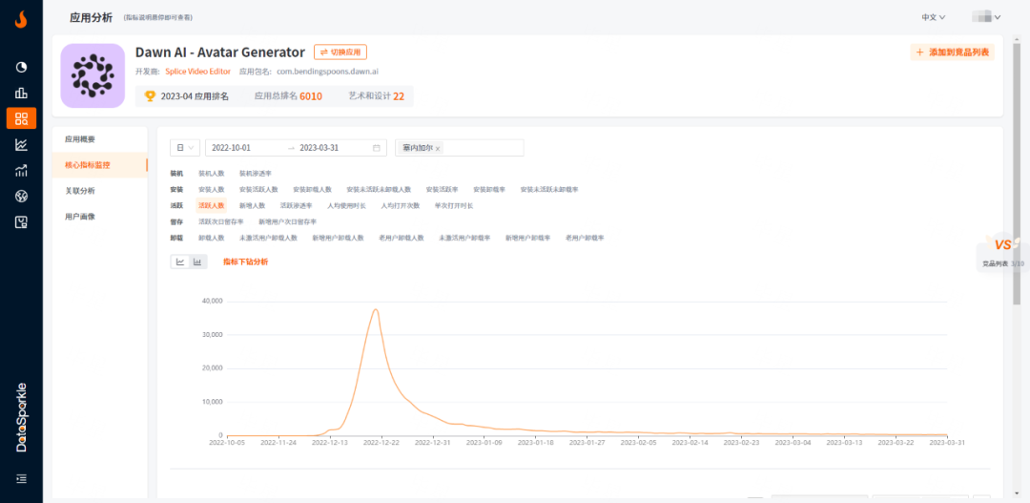Open the 用户画像 menu item
The image size is (1030, 503).
point(80,217)
